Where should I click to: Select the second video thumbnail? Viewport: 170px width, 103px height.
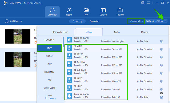tap(18, 60)
